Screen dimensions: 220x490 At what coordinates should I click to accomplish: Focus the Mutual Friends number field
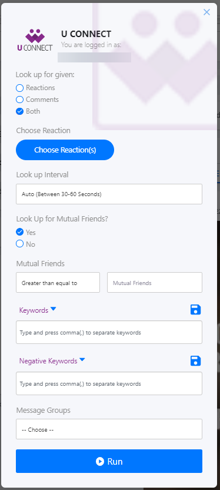pos(155,283)
